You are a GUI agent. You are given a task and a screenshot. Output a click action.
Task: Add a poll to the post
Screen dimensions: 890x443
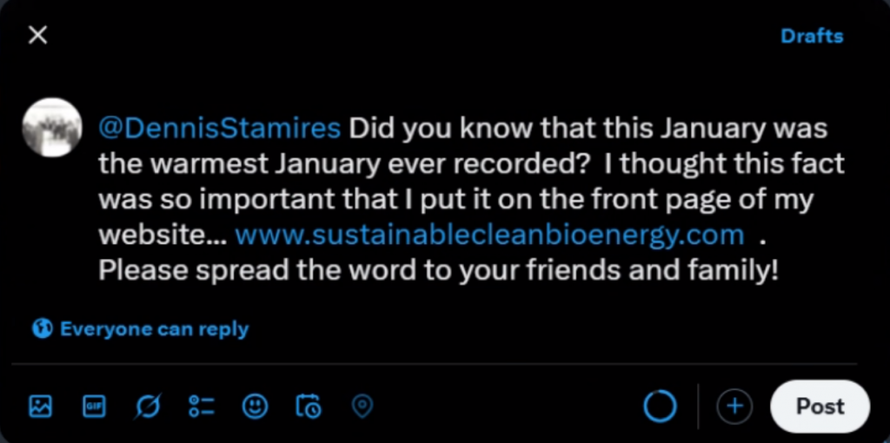coord(202,406)
